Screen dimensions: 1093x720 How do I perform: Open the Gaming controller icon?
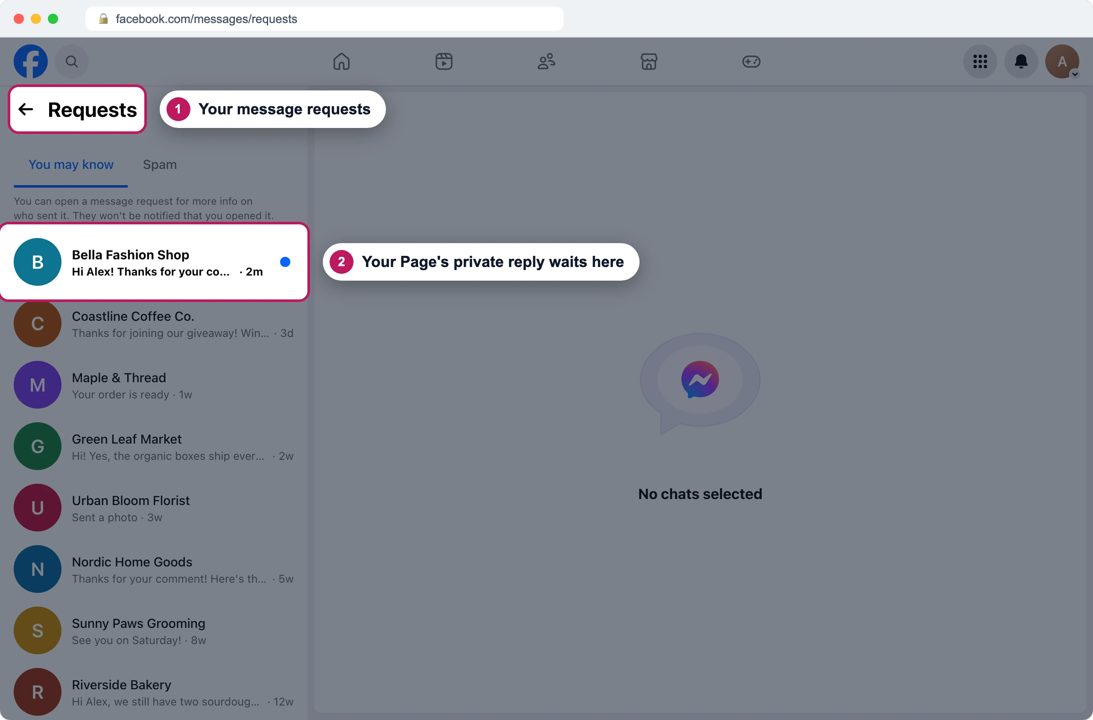tap(751, 61)
